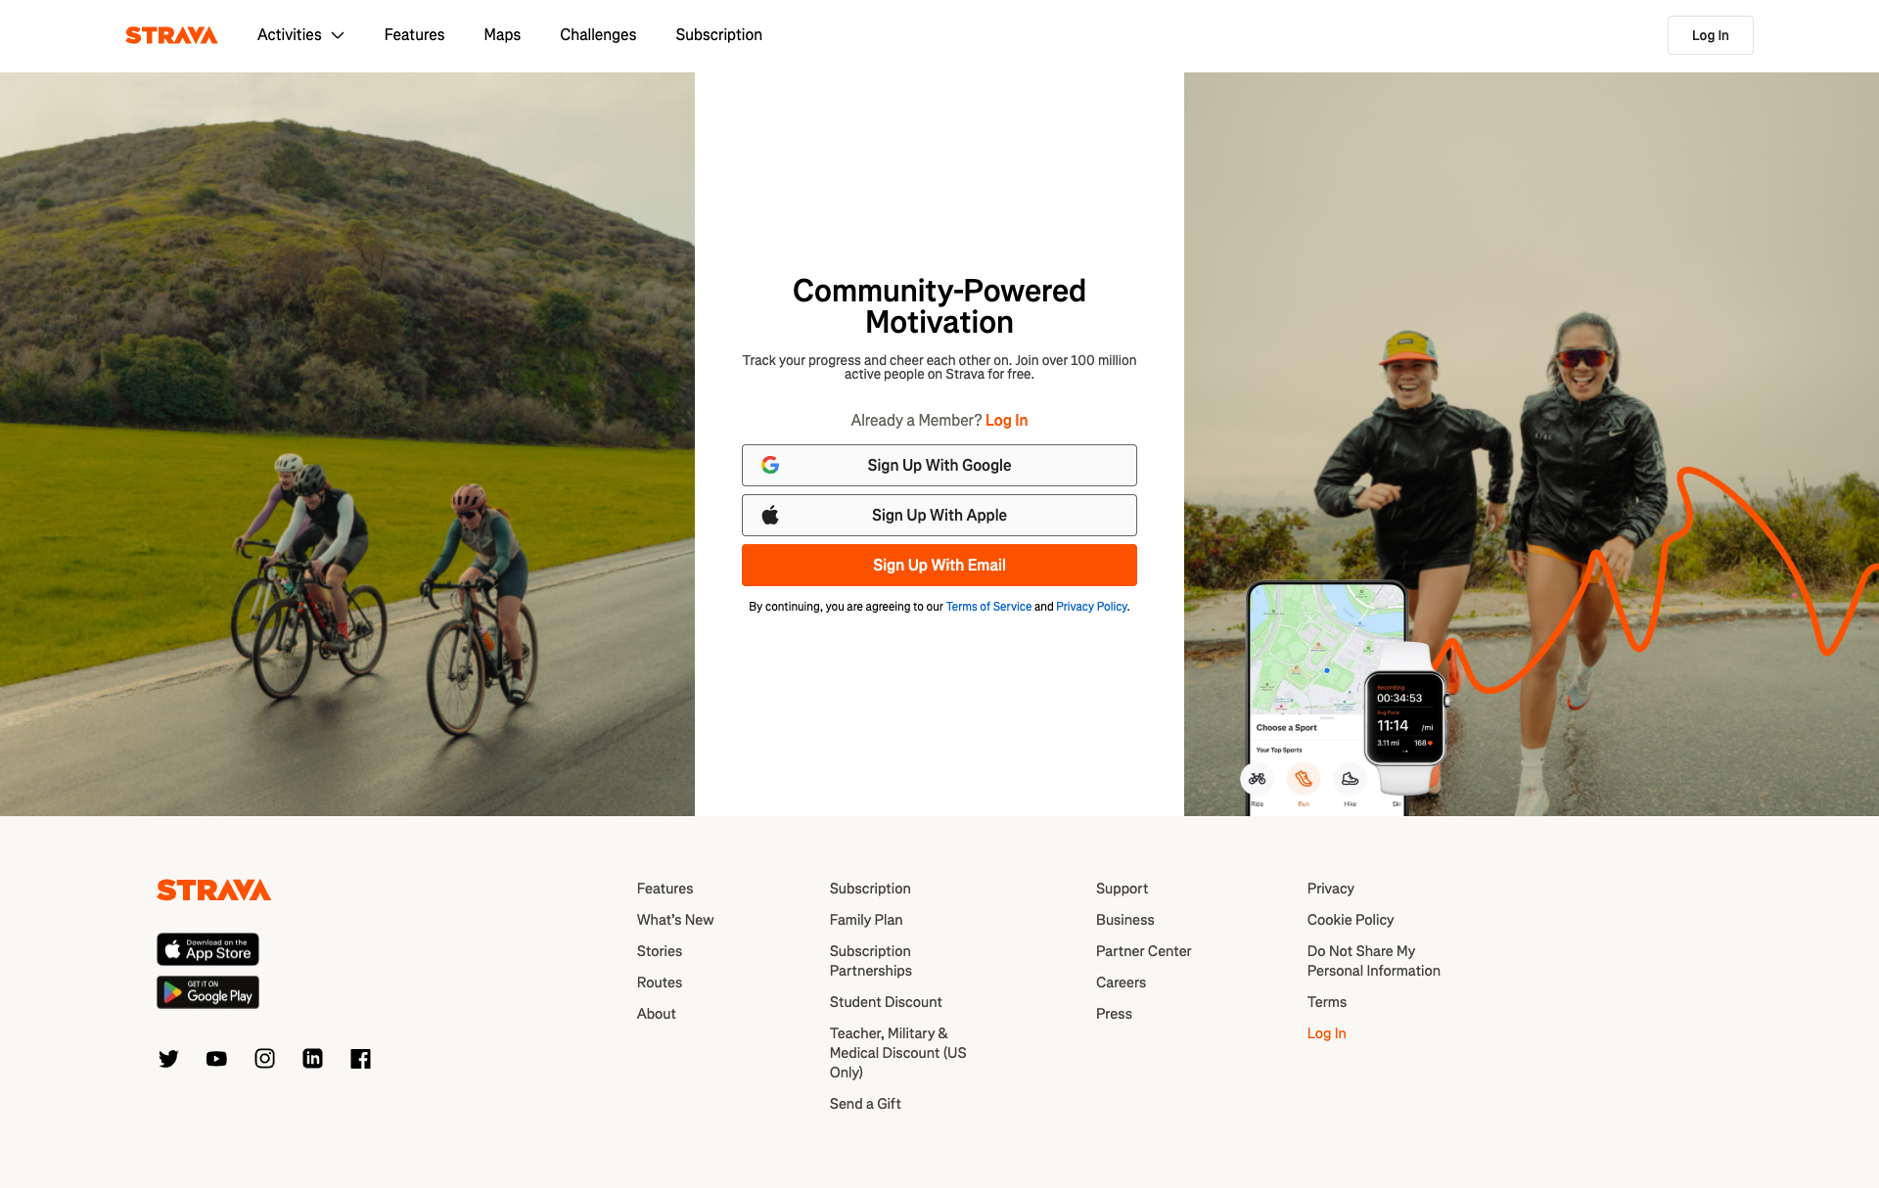Open Strava's LinkedIn icon
This screenshot has height=1188, width=1879.
(312, 1059)
